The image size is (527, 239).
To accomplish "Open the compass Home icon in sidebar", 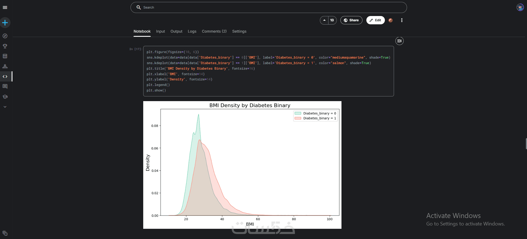I will [x=5, y=36].
